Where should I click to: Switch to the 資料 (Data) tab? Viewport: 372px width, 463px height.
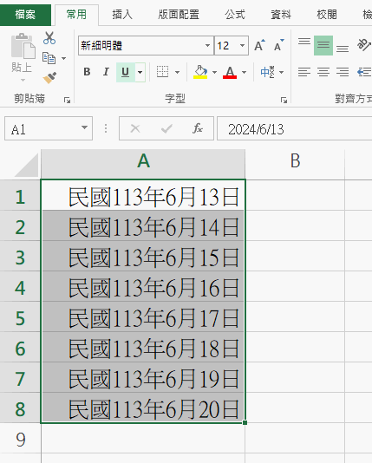[281, 15]
